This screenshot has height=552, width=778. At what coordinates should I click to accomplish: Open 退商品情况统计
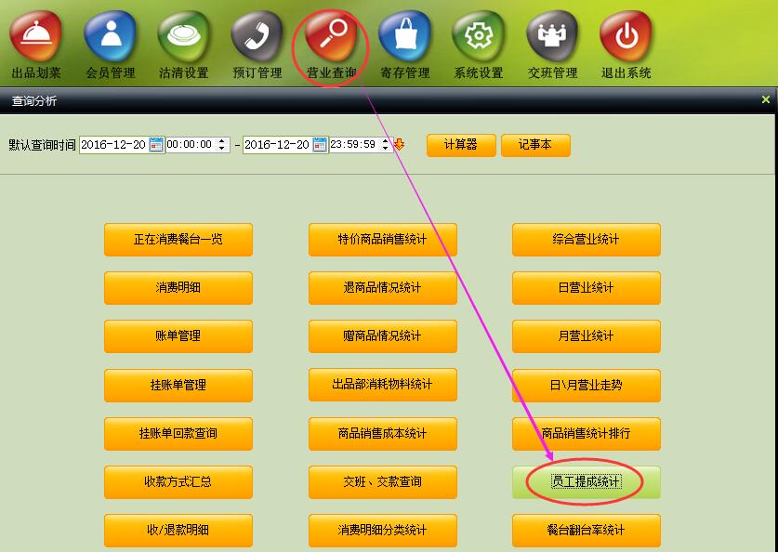coord(383,288)
